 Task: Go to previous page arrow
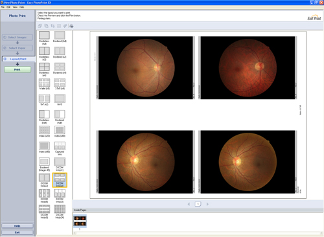pos(189,204)
